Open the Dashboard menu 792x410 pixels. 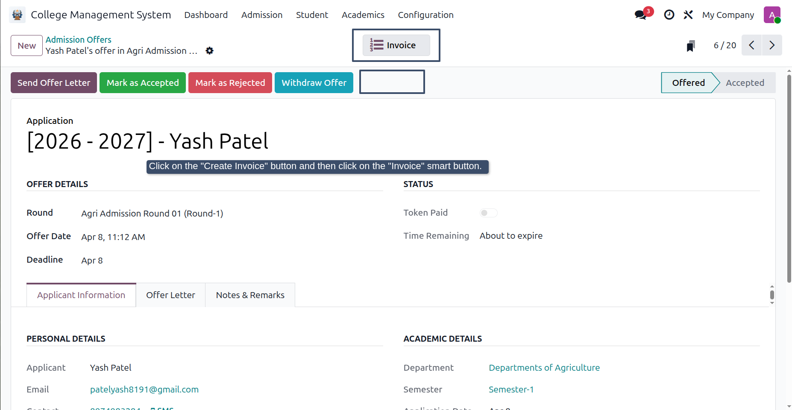(206, 15)
